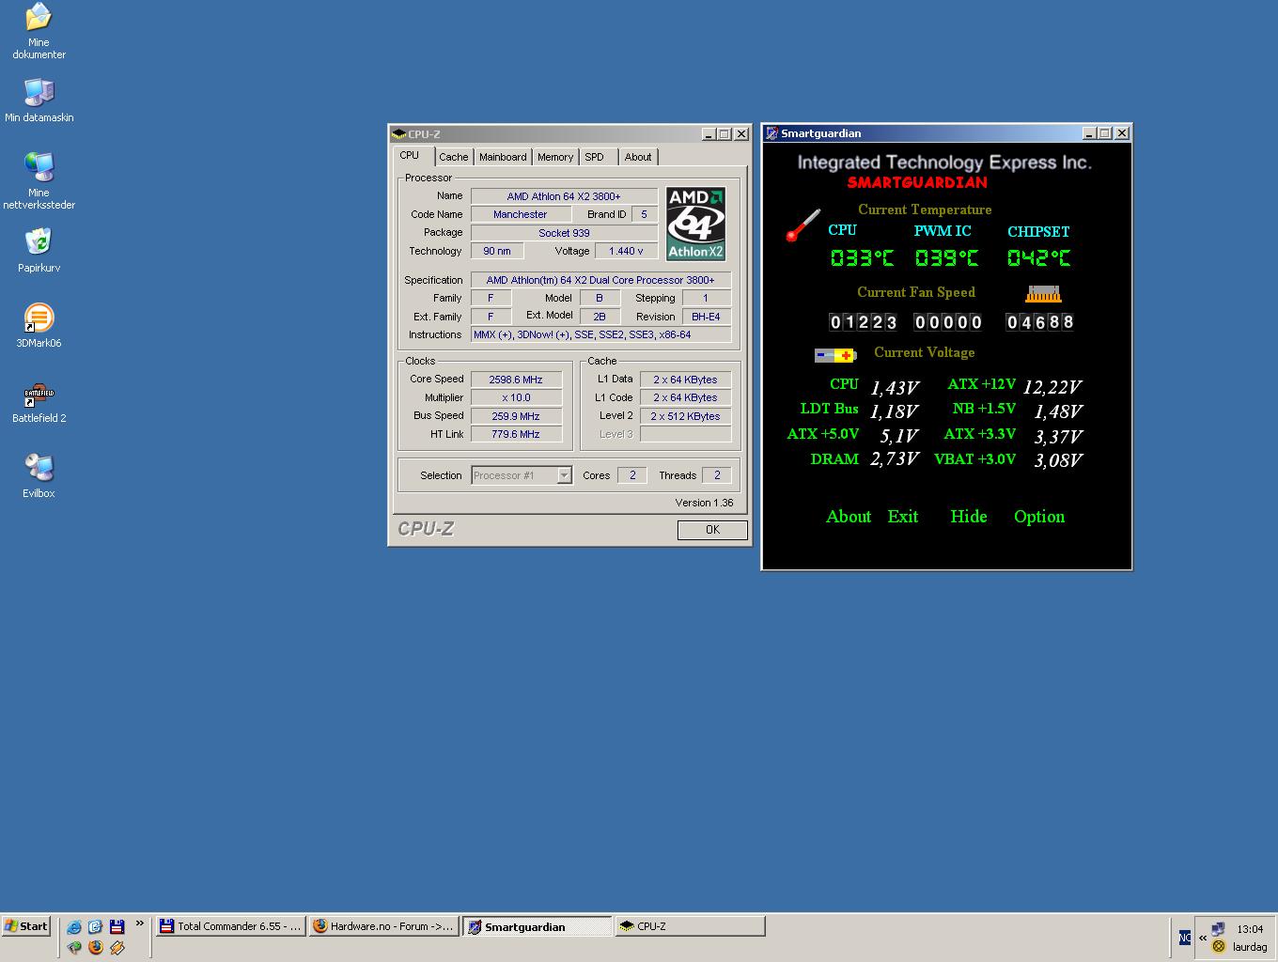The width and height of the screenshot is (1278, 962).
Task: Click the CHIPSET temperature reading 042°C
Action: (x=1038, y=258)
